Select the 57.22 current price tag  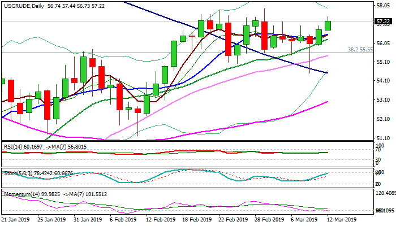click(383, 21)
